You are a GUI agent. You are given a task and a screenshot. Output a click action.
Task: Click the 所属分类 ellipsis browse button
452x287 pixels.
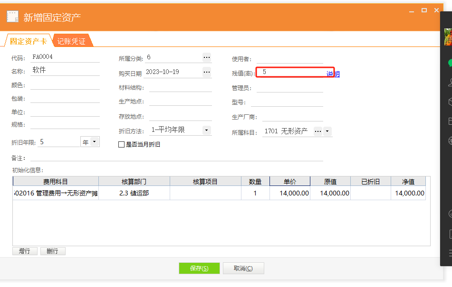pyautogui.click(x=206, y=57)
